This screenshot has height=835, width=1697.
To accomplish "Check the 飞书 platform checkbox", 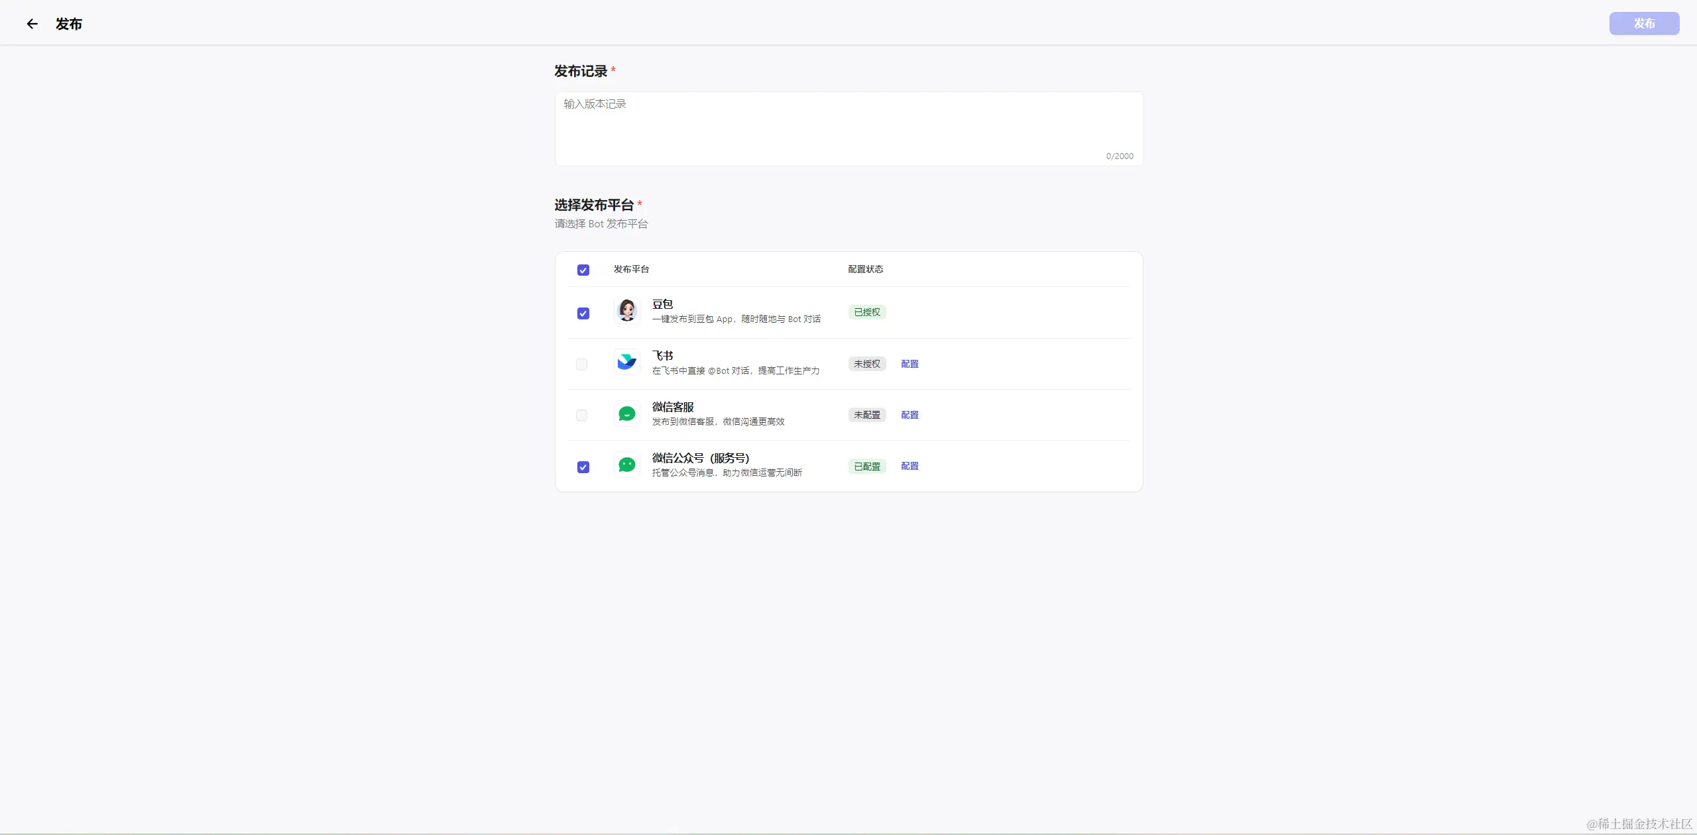I will (x=581, y=364).
